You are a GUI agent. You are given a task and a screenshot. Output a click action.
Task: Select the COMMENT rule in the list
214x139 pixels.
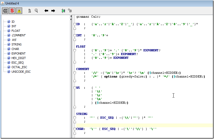pyautogui.click(x=18, y=35)
